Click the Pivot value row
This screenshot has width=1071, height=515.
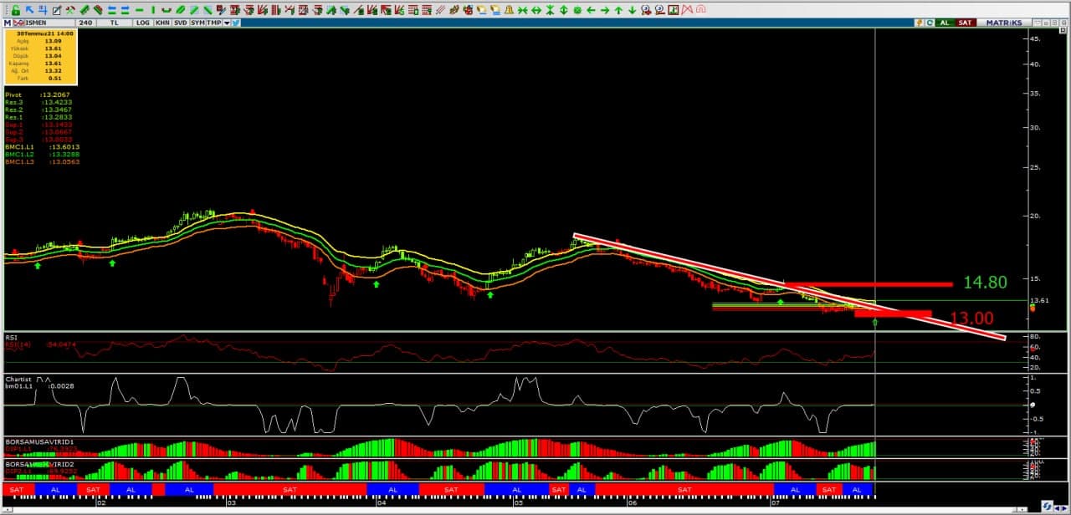38,95
